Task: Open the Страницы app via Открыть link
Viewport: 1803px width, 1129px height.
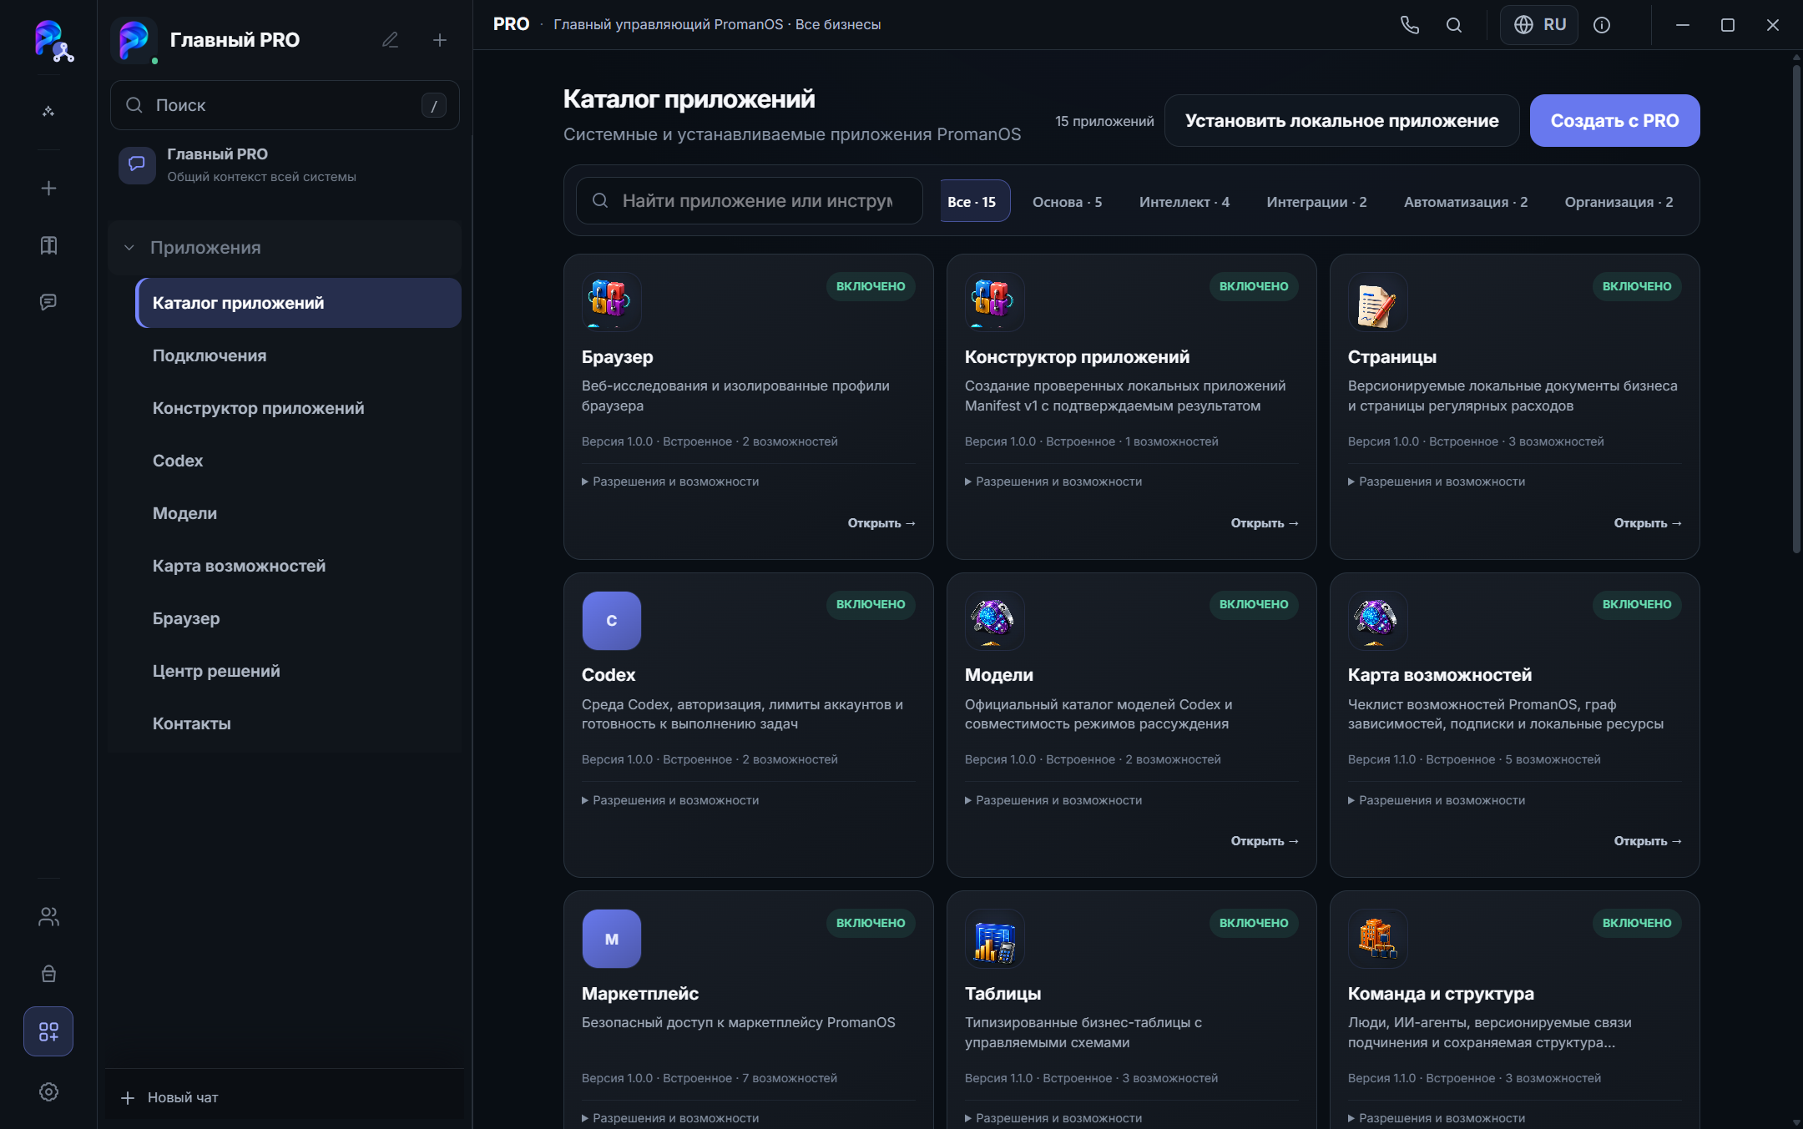Action: tap(1648, 523)
